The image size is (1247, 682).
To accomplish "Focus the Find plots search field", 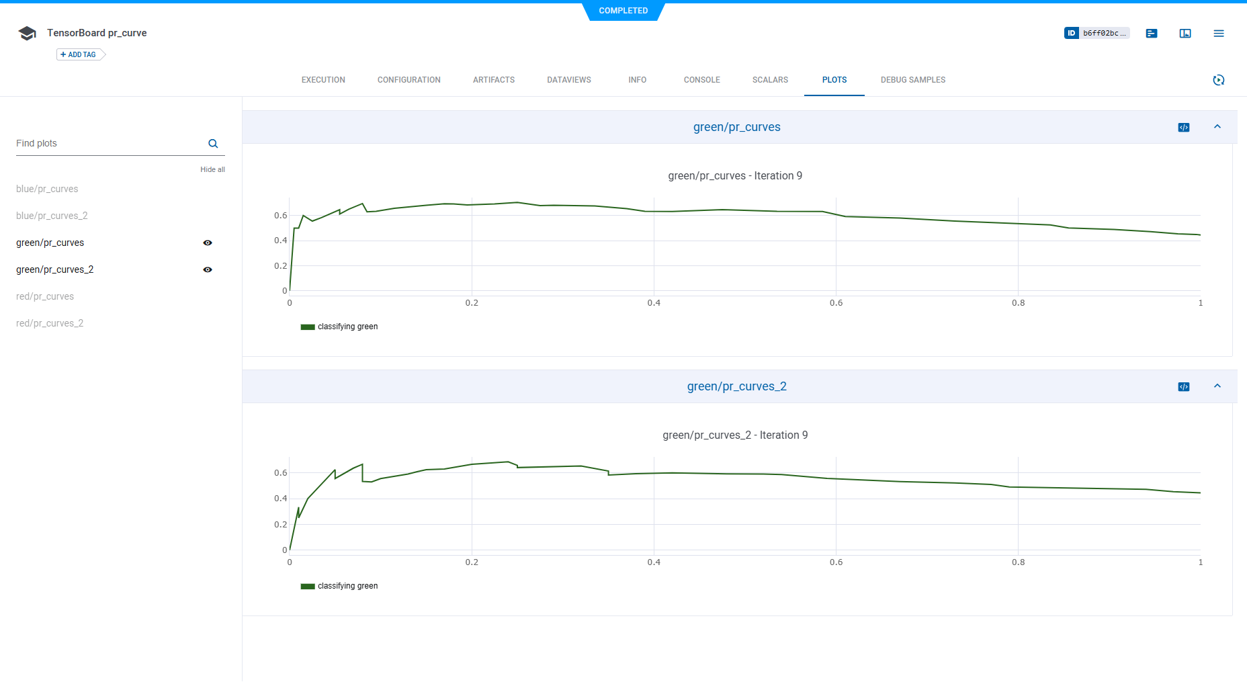I will (107, 144).
